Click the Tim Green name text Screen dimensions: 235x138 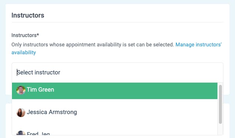pyautogui.click(x=40, y=90)
